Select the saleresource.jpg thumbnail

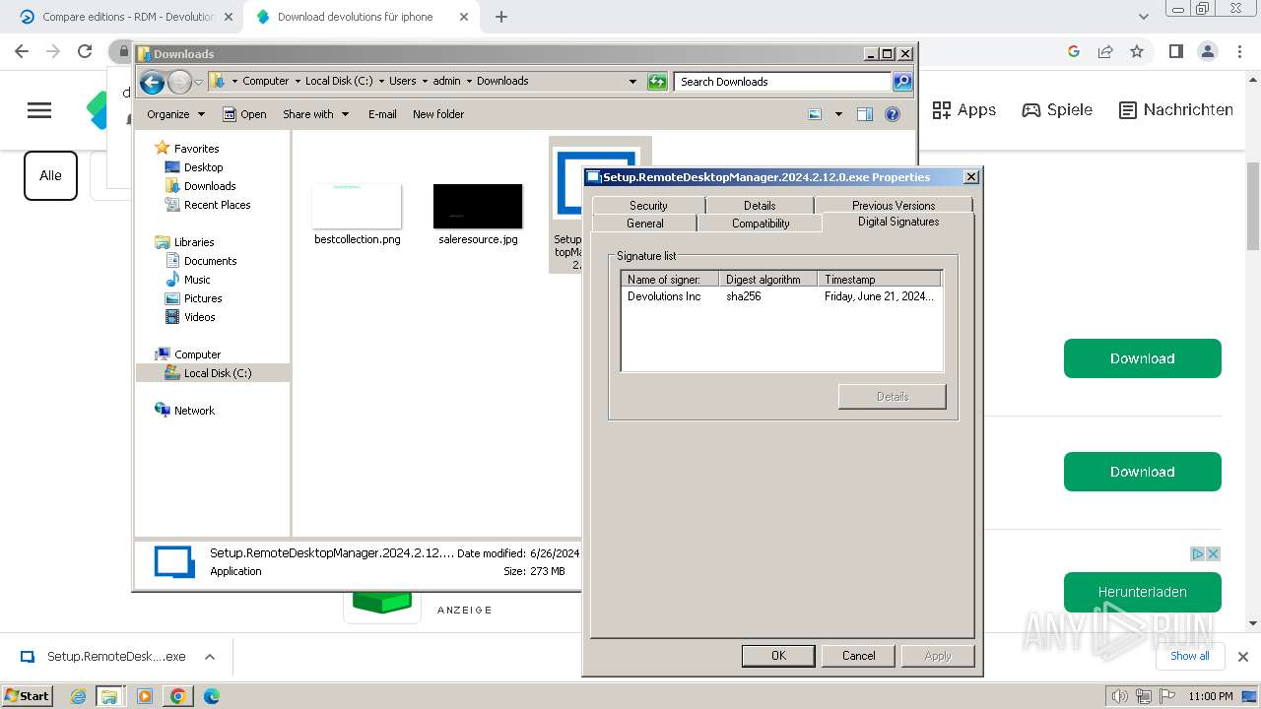(478, 206)
